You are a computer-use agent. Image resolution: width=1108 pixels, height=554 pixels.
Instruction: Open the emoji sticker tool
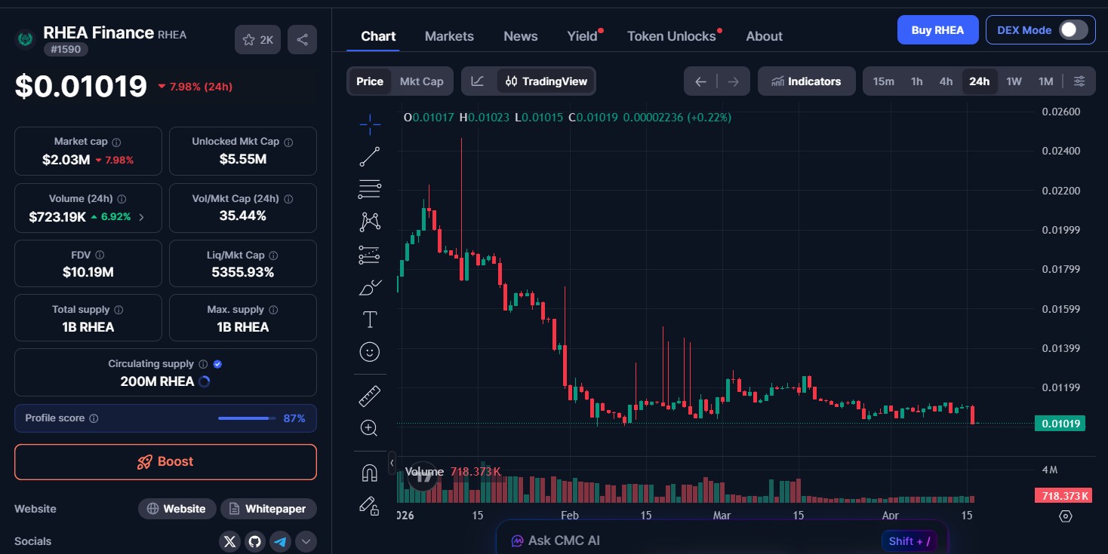pyautogui.click(x=370, y=352)
